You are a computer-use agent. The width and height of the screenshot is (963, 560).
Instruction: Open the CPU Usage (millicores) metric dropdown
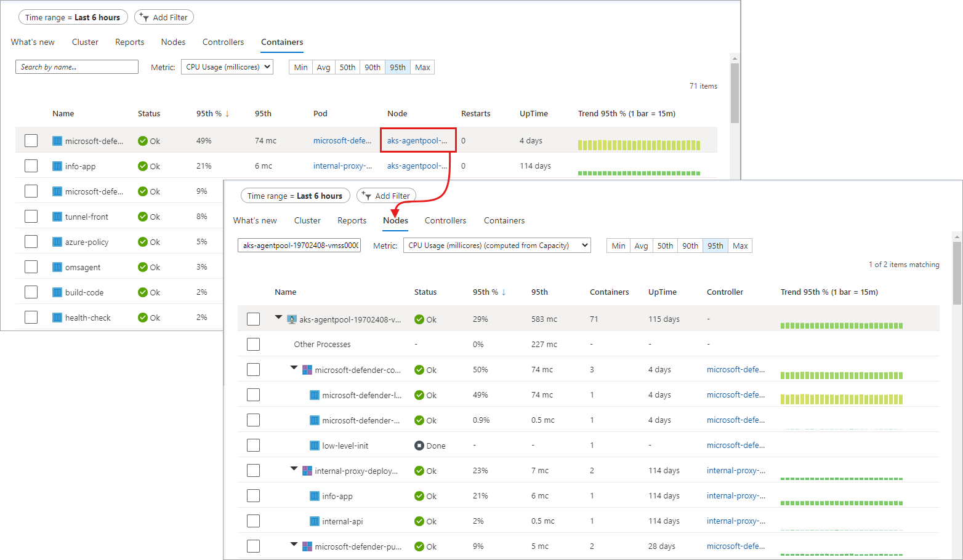[227, 67]
